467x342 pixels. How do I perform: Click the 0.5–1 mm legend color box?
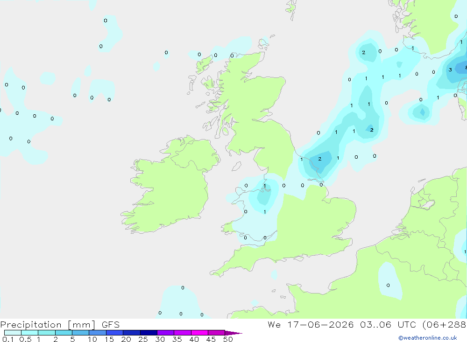pos(30,333)
